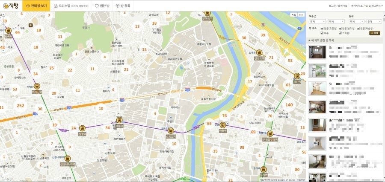Viewport: 385px width, 182px height.
Task: Toggle the 원룸(복층형) checkbox
Action: click(358, 29)
